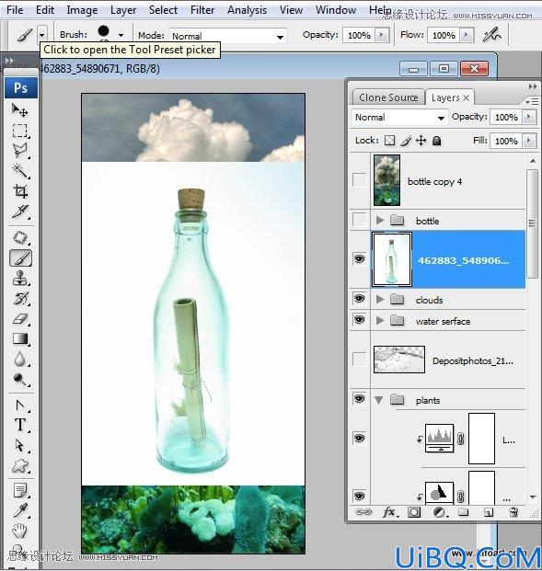This screenshot has height=571, width=542.
Task: Open the Analysis menu
Action: pyautogui.click(x=248, y=9)
